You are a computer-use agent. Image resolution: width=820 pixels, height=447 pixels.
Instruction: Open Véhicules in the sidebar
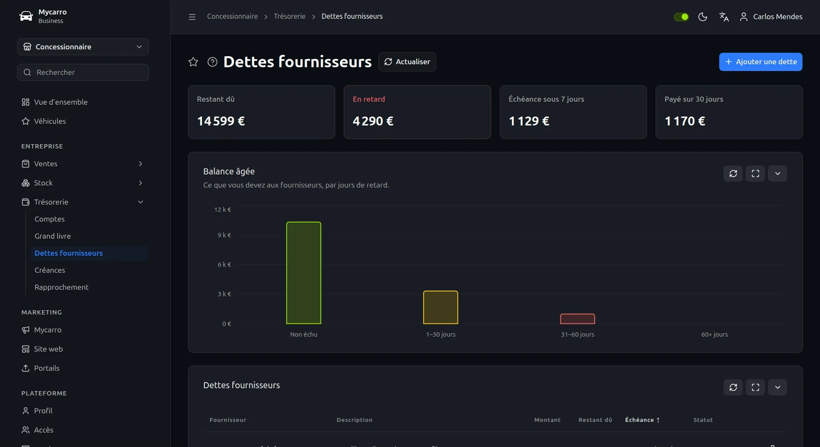coord(83,121)
